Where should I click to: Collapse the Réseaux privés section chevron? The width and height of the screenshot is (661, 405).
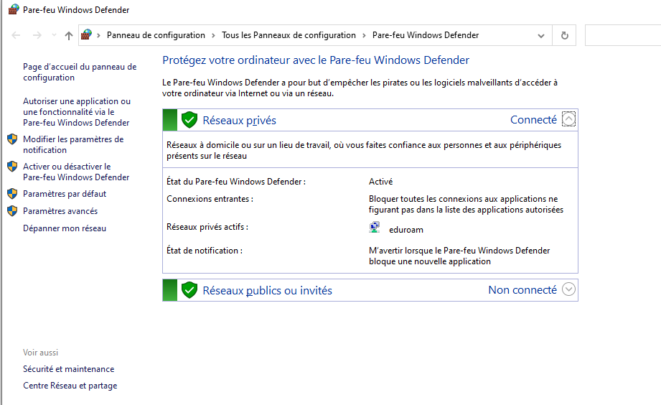[x=568, y=119]
